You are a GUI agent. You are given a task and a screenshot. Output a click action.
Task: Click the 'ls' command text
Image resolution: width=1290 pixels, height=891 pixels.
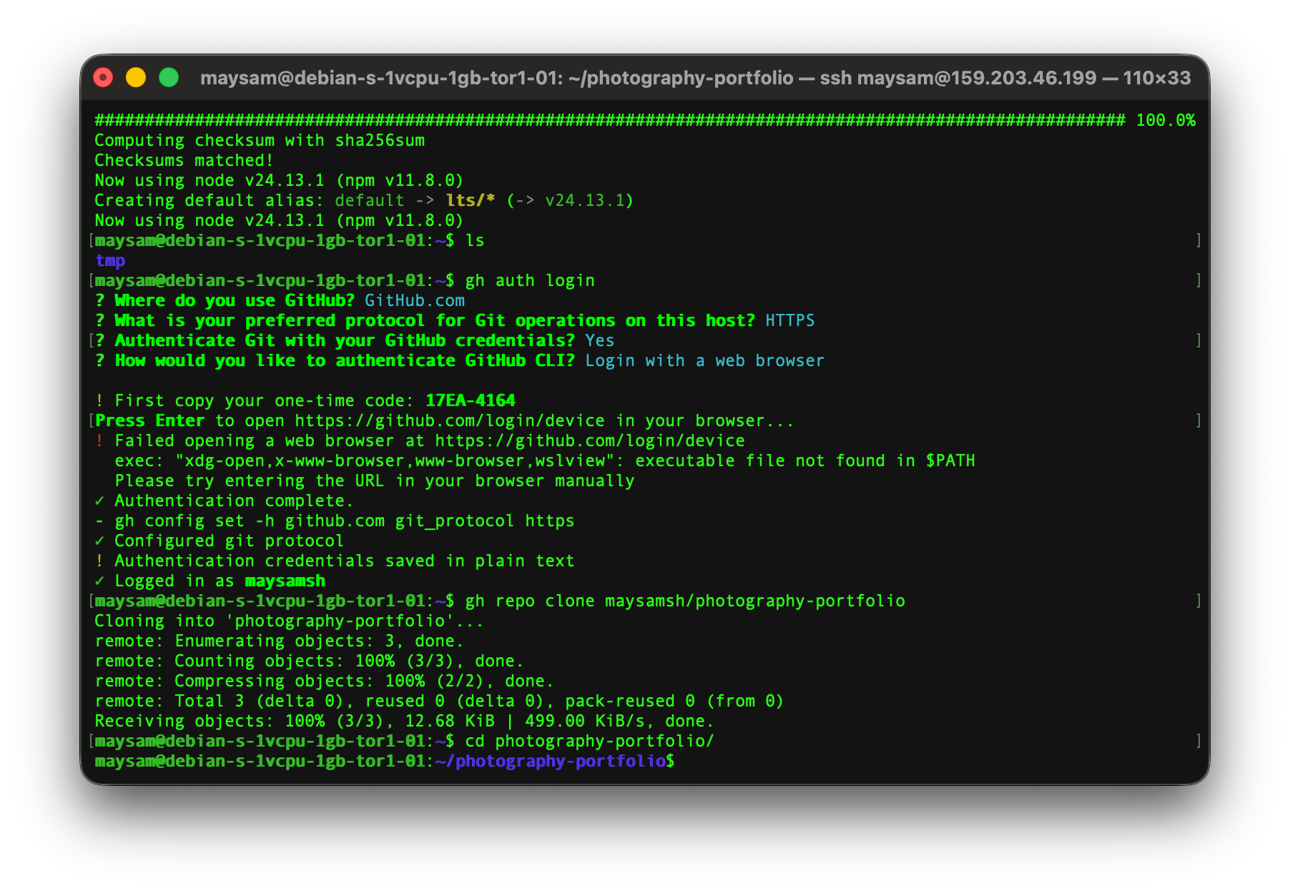[475, 240]
